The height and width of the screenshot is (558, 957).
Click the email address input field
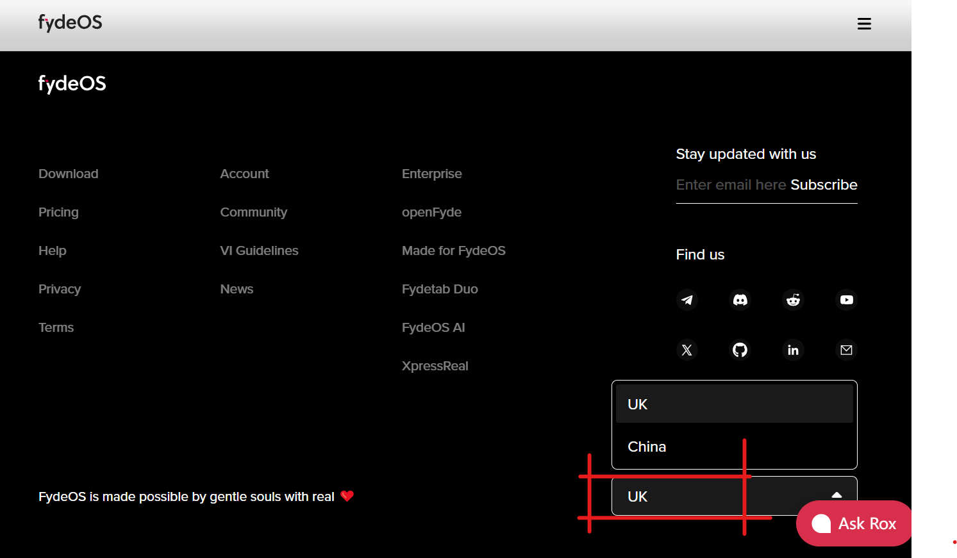(x=731, y=185)
